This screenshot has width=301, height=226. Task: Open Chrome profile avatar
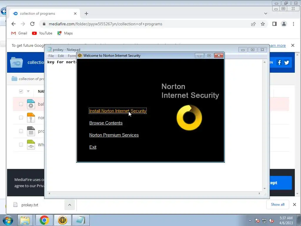click(x=284, y=24)
